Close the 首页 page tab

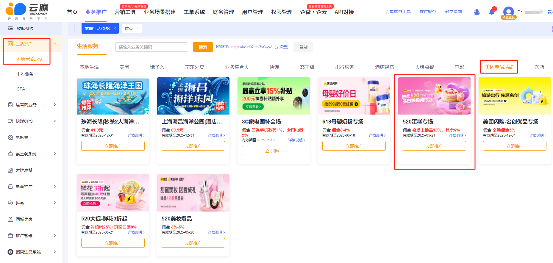tap(138, 29)
